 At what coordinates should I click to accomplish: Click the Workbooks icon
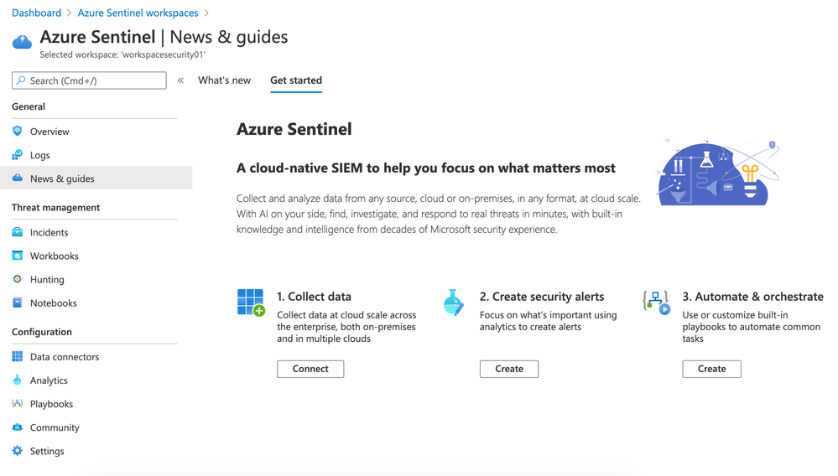[x=17, y=256]
